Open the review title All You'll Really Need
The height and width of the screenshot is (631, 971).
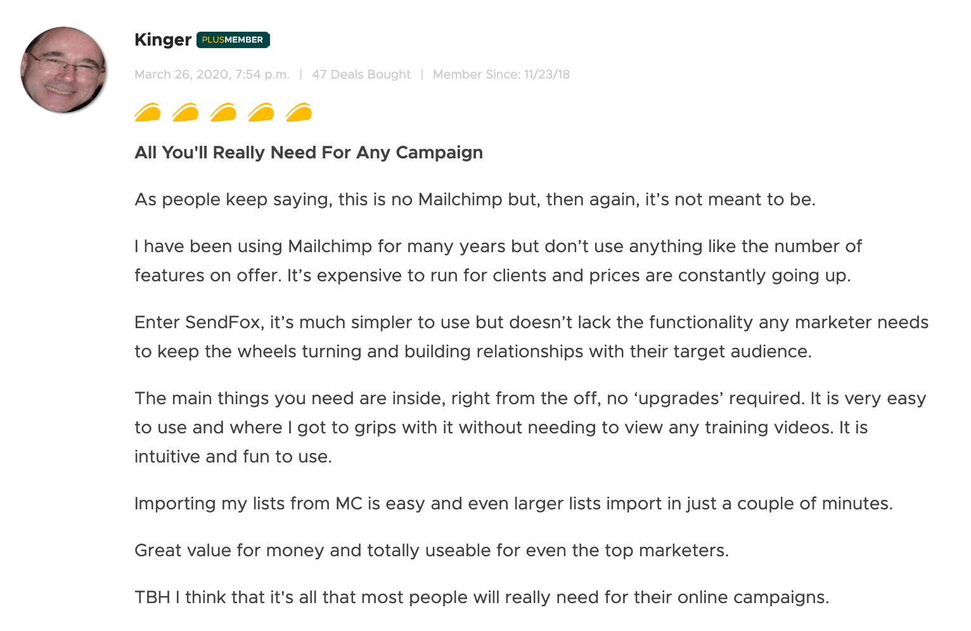coord(309,153)
